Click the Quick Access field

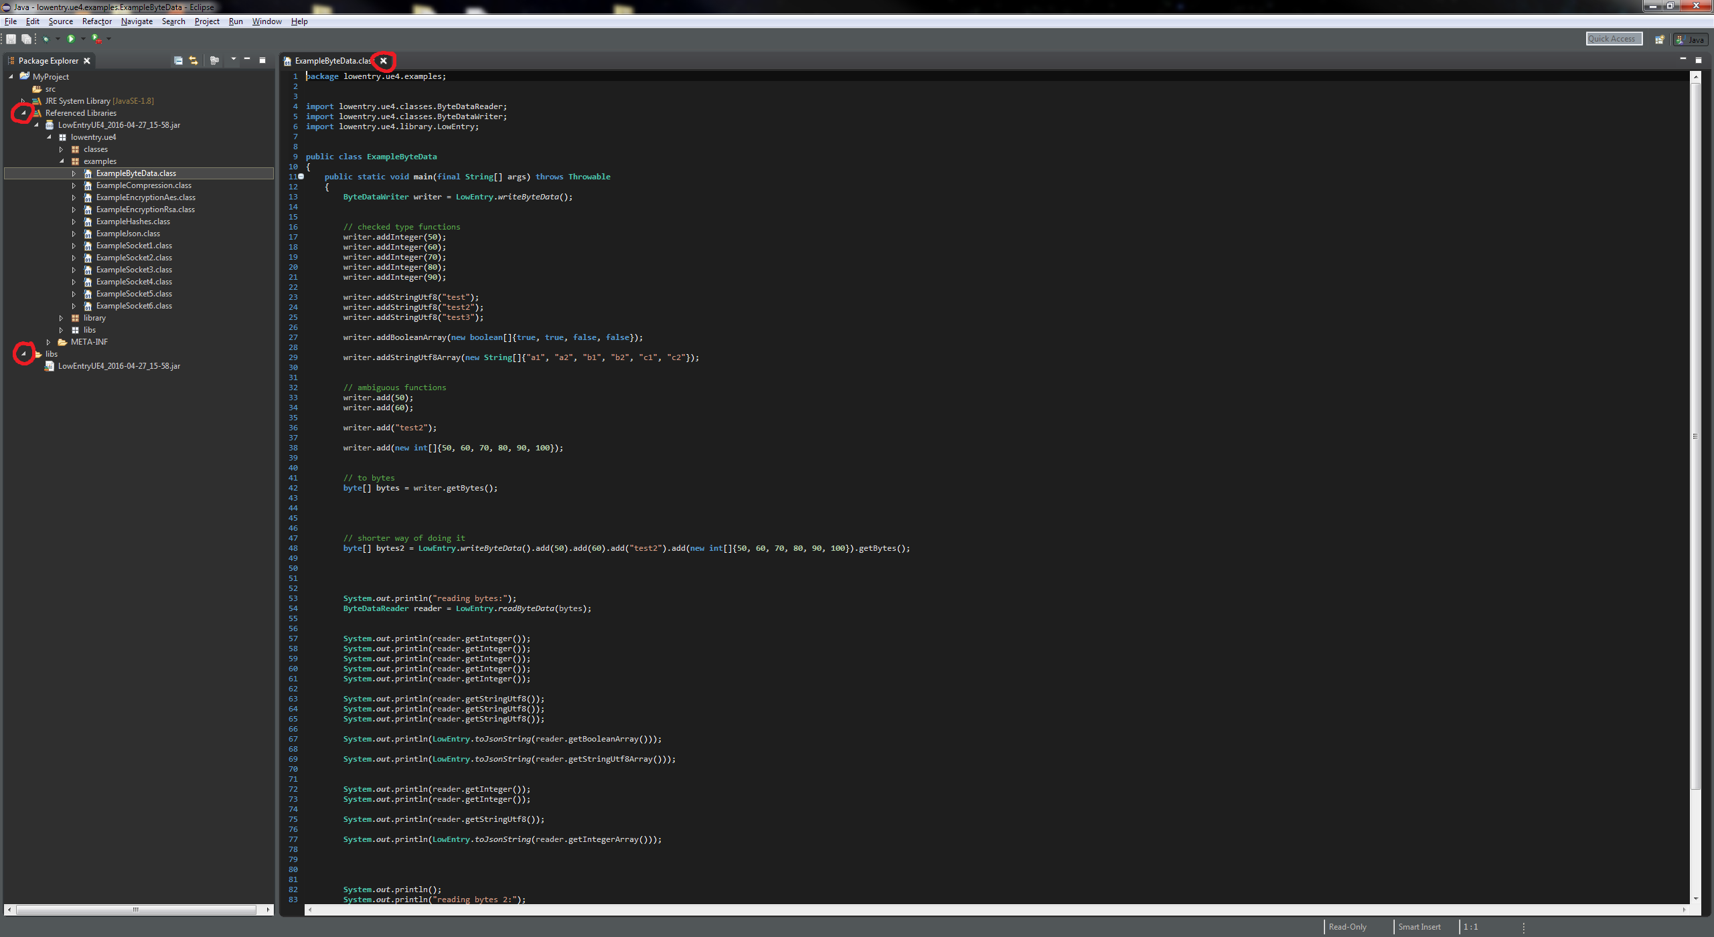click(1614, 38)
